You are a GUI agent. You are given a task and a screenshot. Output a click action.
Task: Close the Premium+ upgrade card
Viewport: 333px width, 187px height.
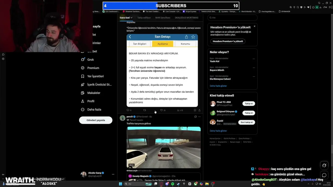point(254,26)
